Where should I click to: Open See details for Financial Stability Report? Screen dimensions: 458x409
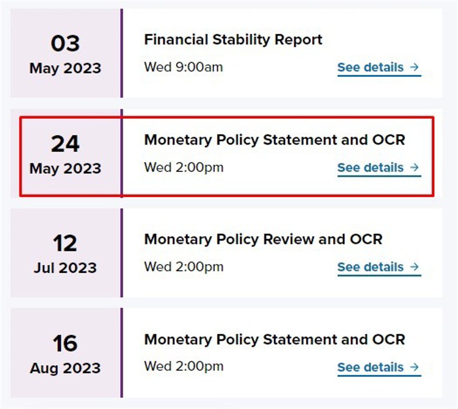click(x=373, y=67)
